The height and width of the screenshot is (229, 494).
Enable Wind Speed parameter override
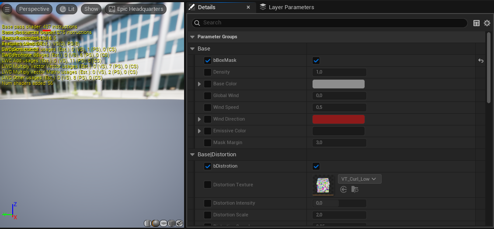click(x=208, y=108)
